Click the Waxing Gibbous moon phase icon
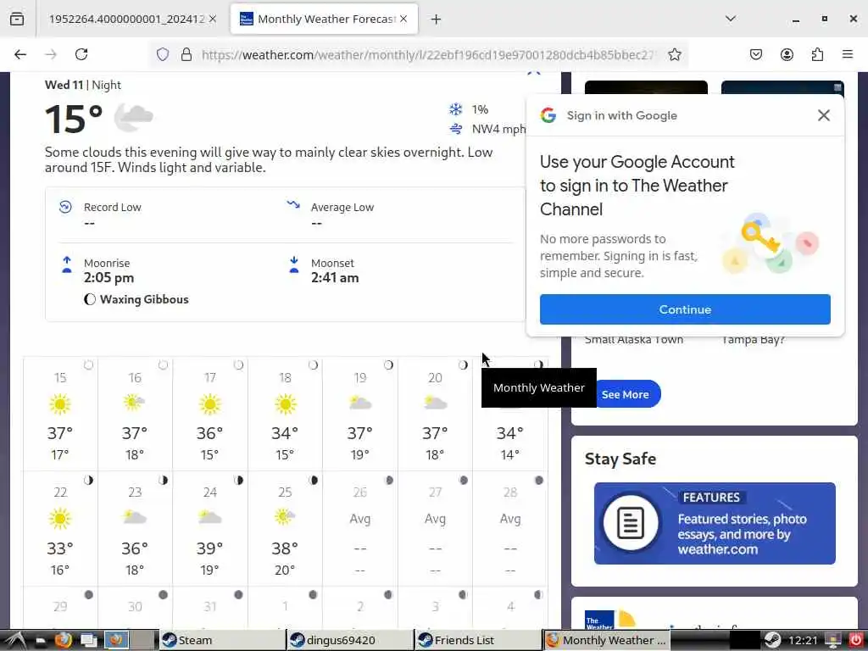This screenshot has height=651, width=868. 90,299
